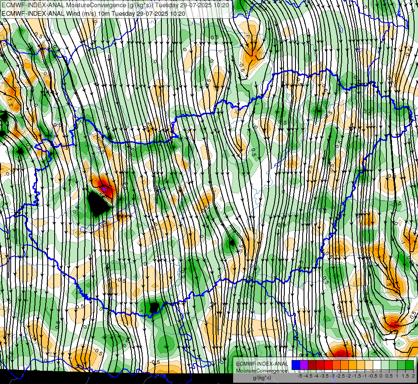The height and width of the screenshot is (384, 418).
Task: Click the Wind (m/s) 10m title line
Action: click(94, 13)
